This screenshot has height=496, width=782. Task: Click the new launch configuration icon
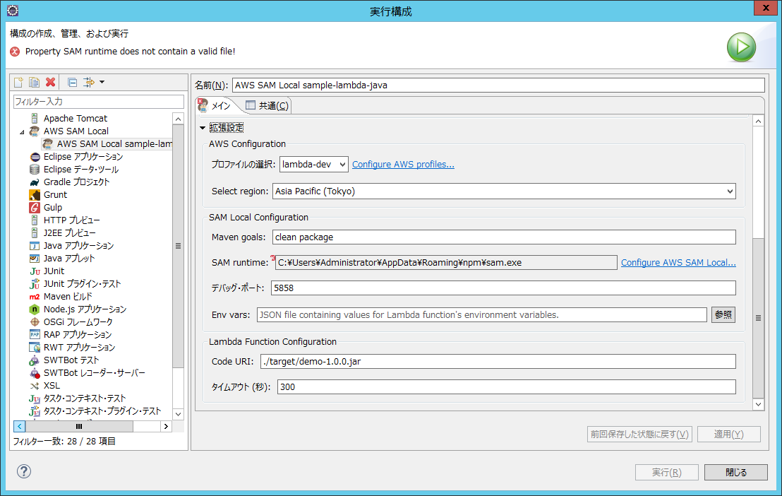pyautogui.click(x=18, y=83)
